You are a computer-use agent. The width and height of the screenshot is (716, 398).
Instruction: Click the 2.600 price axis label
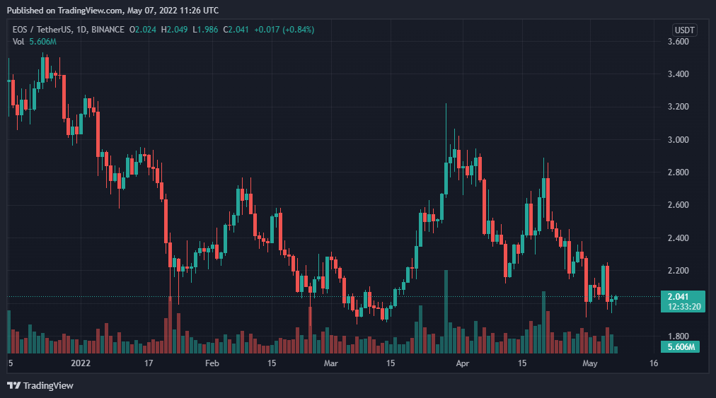pyautogui.click(x=678, y=205)
